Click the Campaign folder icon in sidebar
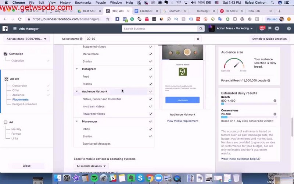Image resolution: width=294 pixels, height=184 pixels. [6, 54]
